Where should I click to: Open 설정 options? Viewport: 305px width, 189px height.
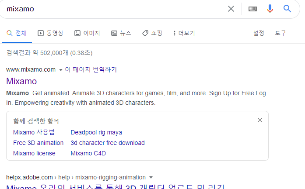(259, 33)
